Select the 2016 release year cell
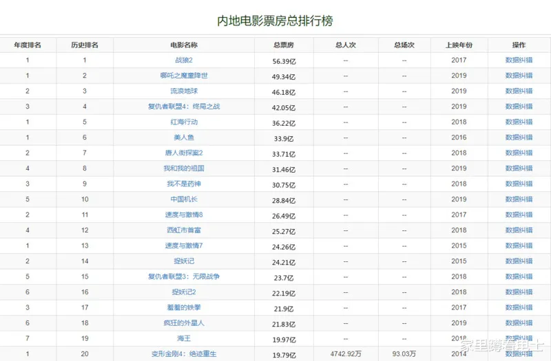Viewport: 551px width, 361px height. (x=459, y=137)
